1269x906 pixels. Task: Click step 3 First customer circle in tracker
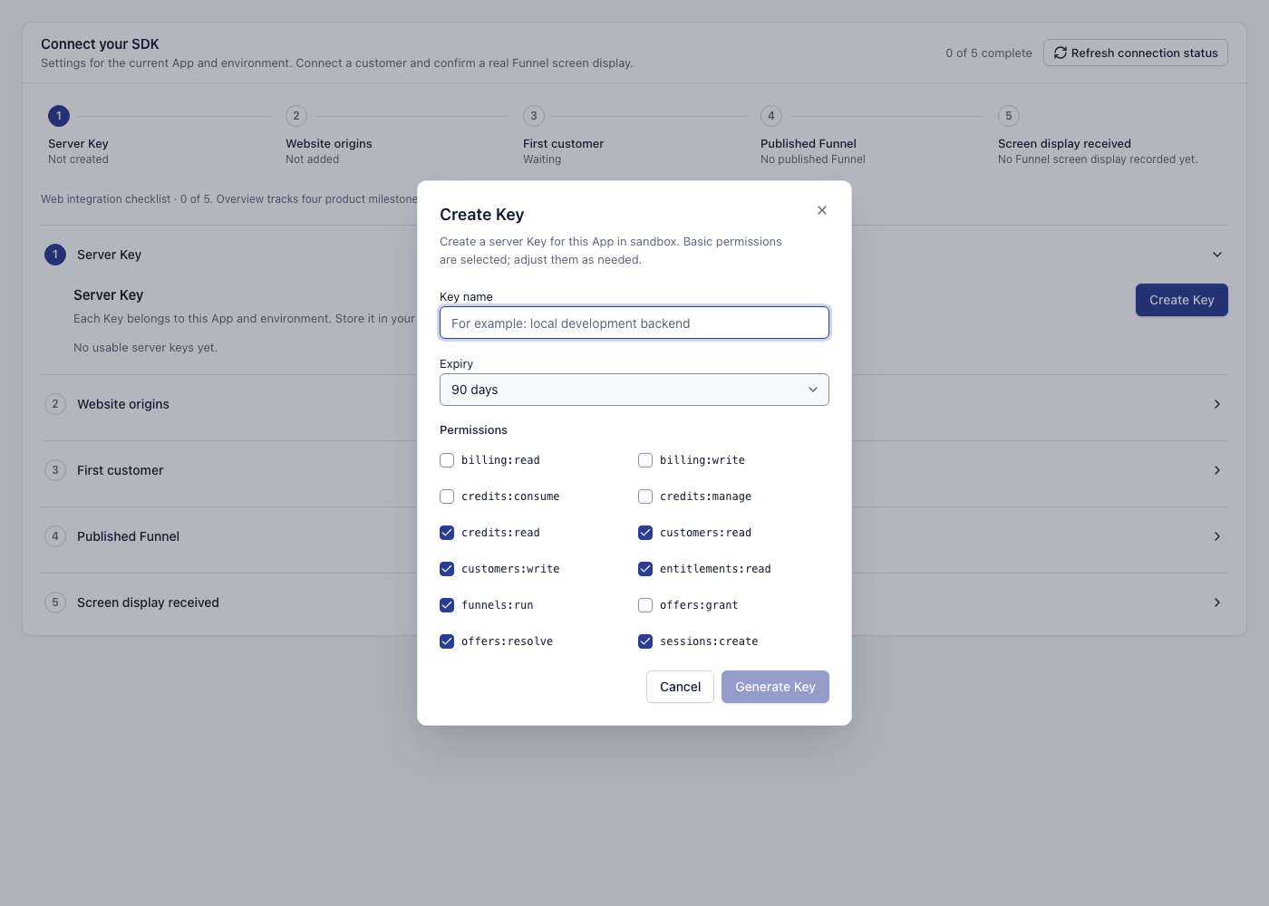534,116
